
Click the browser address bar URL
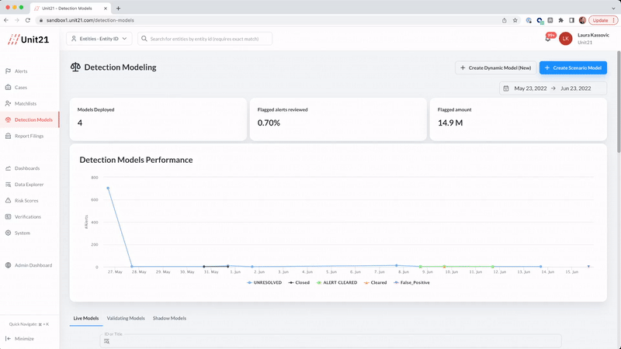pos(90,20)
